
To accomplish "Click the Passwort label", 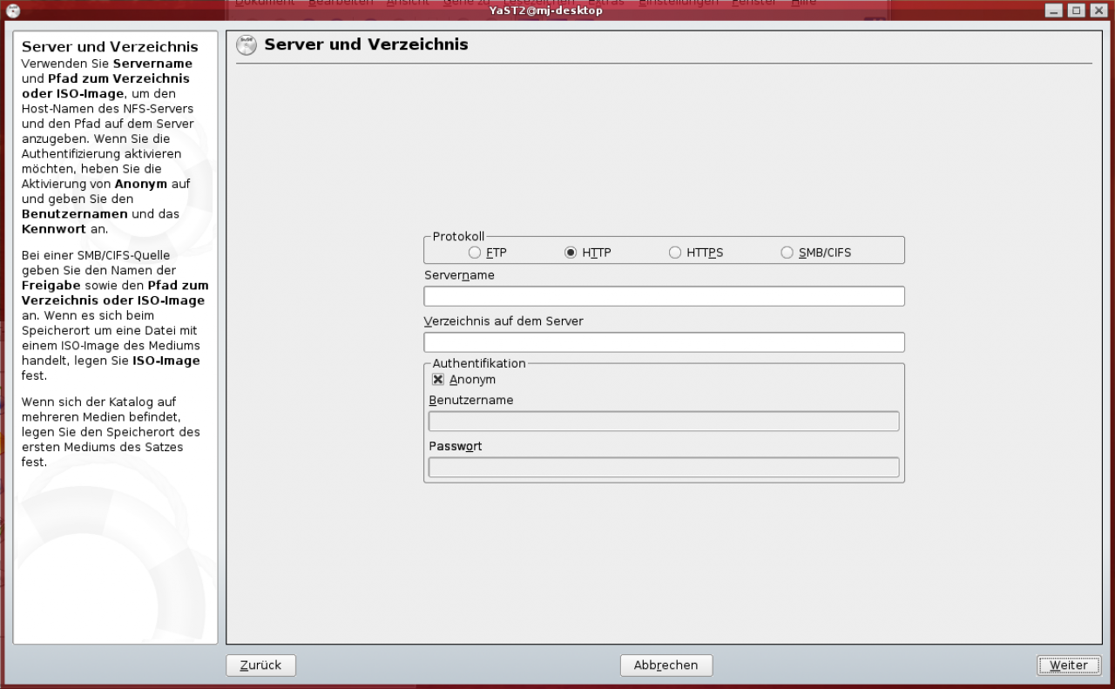I will click(456, 447).
